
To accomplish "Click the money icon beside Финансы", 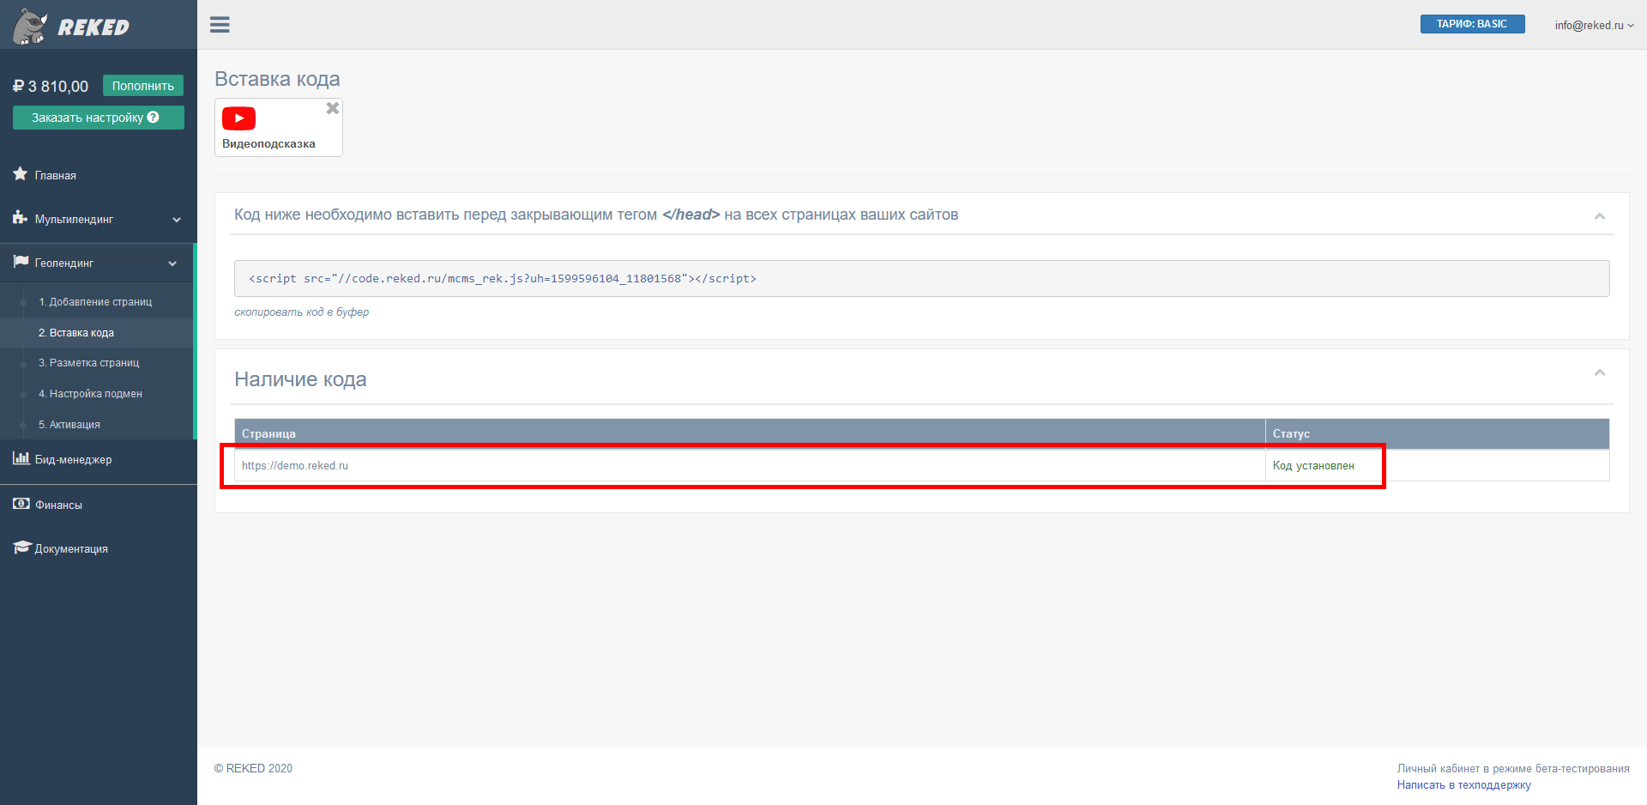I will tap(21, 504).
